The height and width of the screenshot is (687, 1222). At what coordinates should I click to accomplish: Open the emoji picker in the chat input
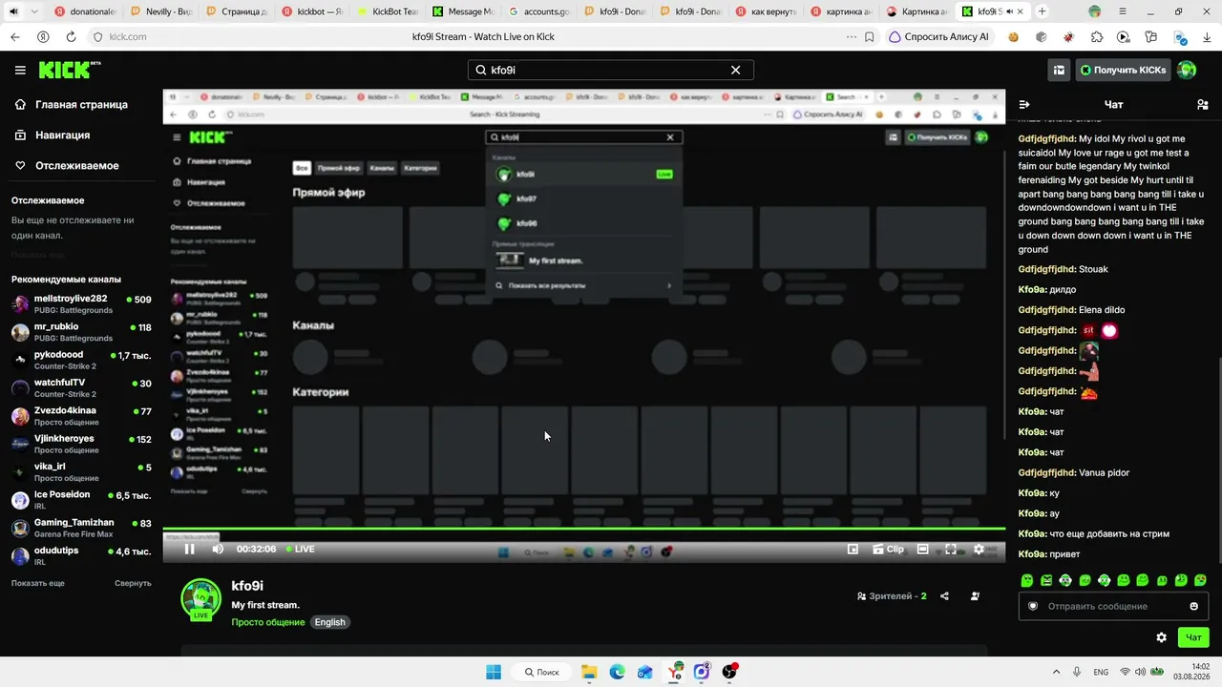pyautogui.click(x=1193, y=606)
